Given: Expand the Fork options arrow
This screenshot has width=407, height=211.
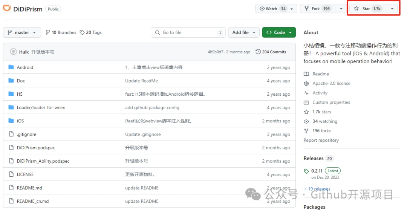Looking at the screenshot, I should pyautogui.click(x=341, y=9).
